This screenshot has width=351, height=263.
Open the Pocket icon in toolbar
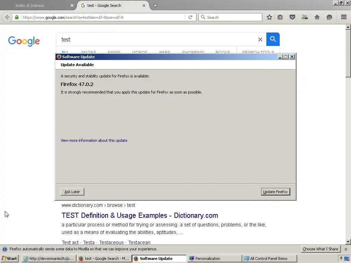click(x=292, y=17)
